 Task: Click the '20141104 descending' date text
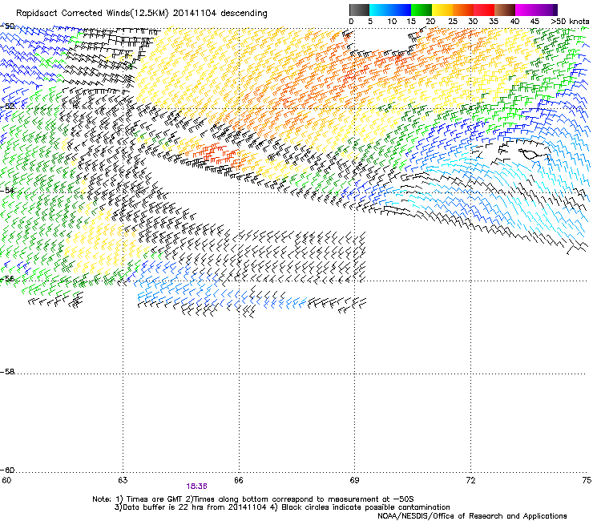tap(220, 14)
